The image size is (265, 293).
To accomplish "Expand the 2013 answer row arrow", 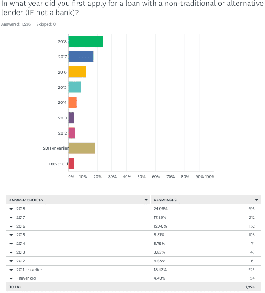I will (x=11, y=253).
